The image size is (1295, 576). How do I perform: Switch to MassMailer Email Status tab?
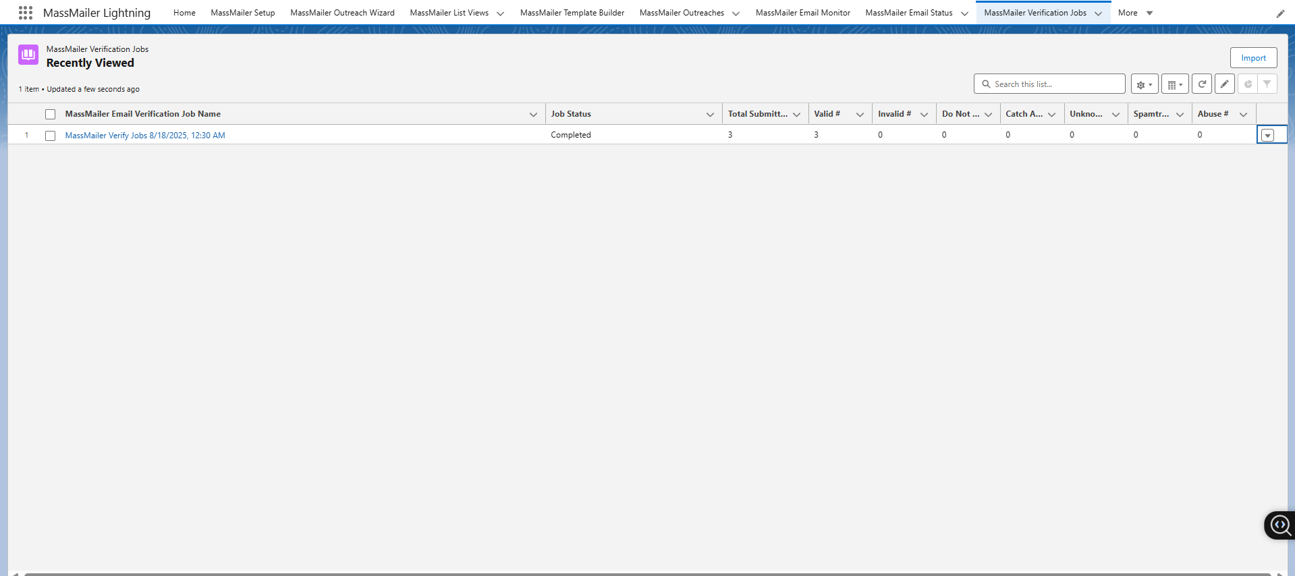pos(909,13)
